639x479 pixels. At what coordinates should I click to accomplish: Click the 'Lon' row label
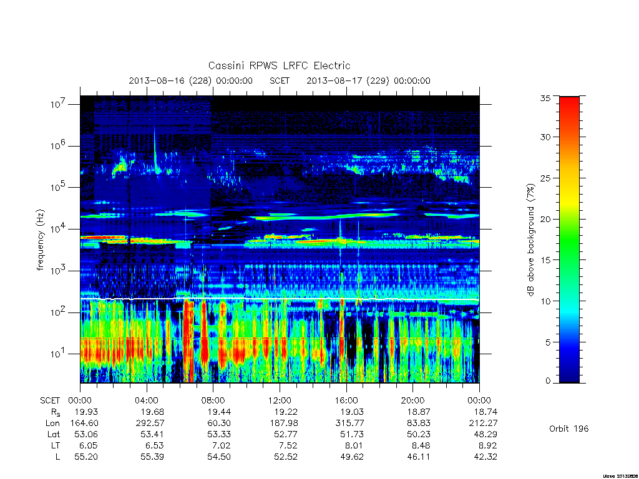(x=52, y=423)
